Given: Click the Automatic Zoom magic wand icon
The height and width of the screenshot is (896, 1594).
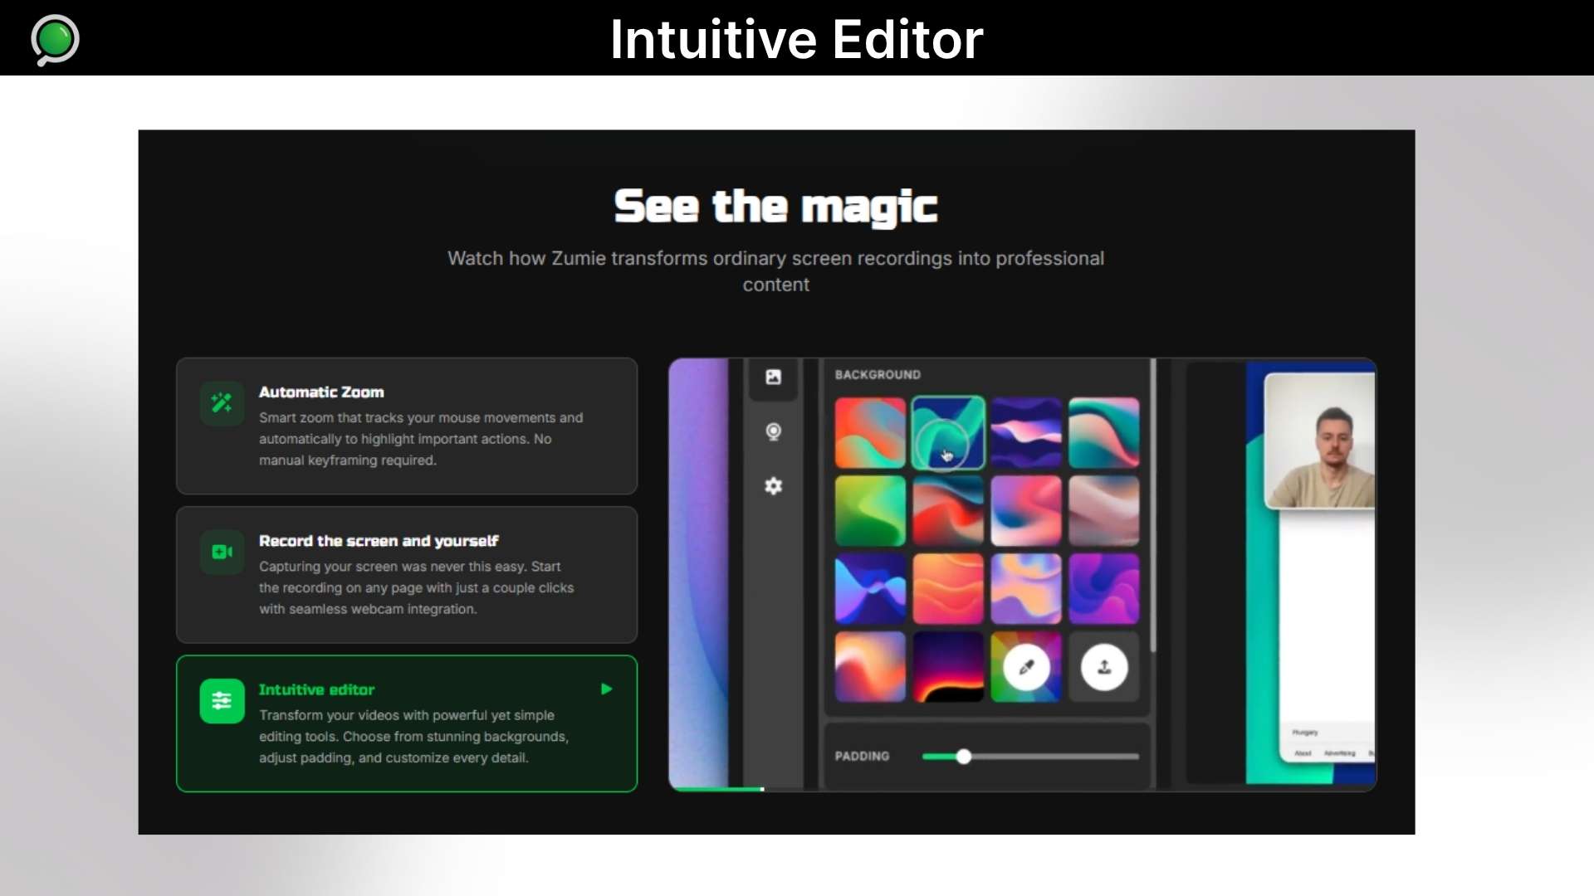Looking at the screenshot, I should point(222,403).
